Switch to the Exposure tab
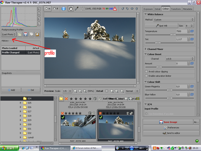The width and height of the screenshot is (201, 151). [148, 9]
